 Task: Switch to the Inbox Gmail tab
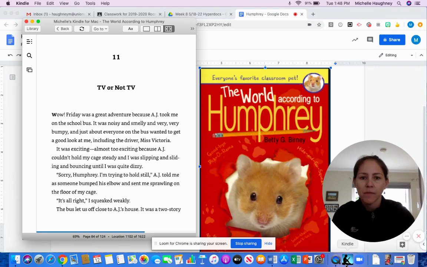59,14
